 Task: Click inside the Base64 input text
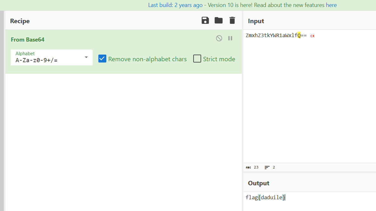[276, 36]
